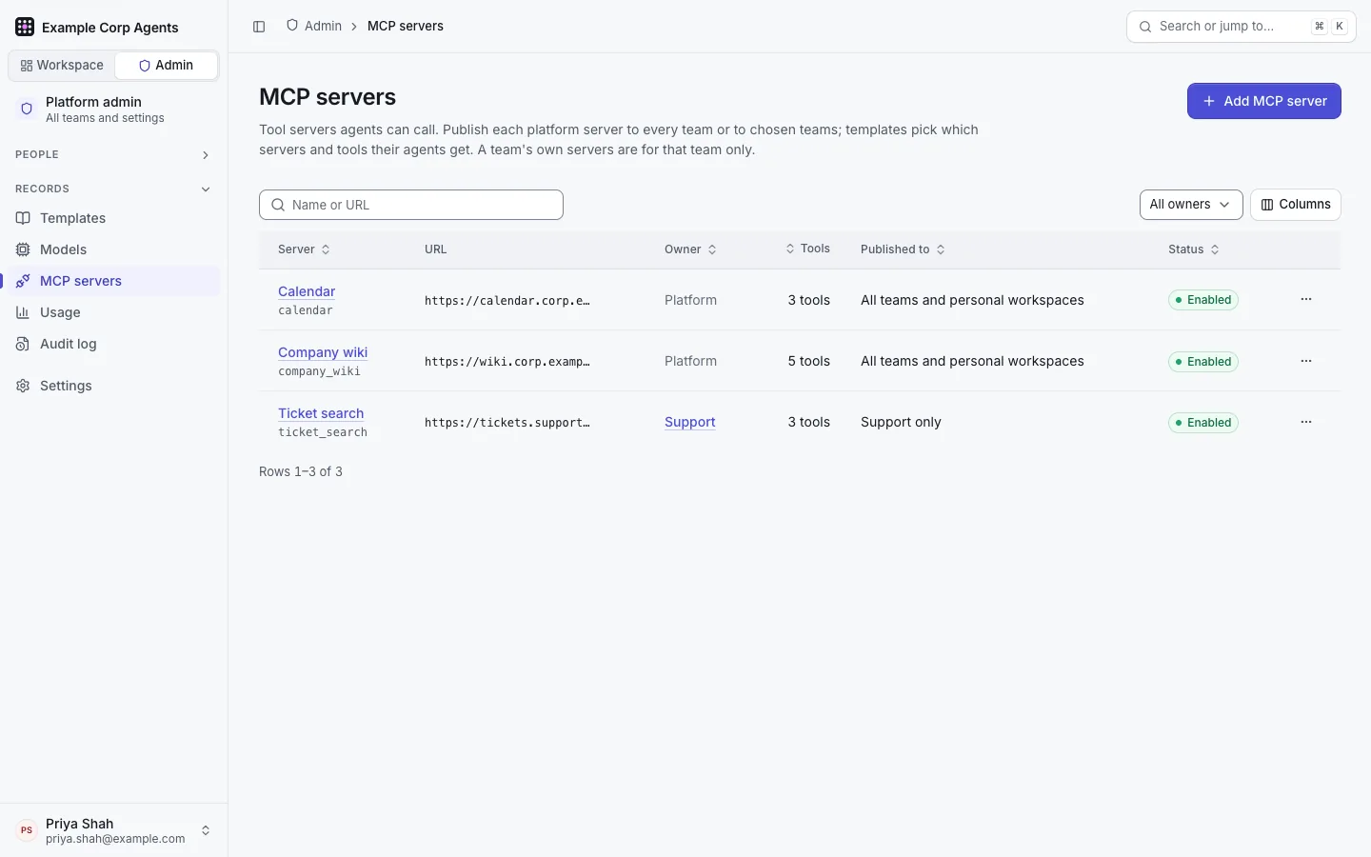Click the Search or jump to box
The width and height of the screenshot is (1371, 857).
1242,27
